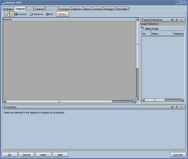This screenshot has width=188, height=159.
Task: Close the Properties panel
Action: [181, 107]
